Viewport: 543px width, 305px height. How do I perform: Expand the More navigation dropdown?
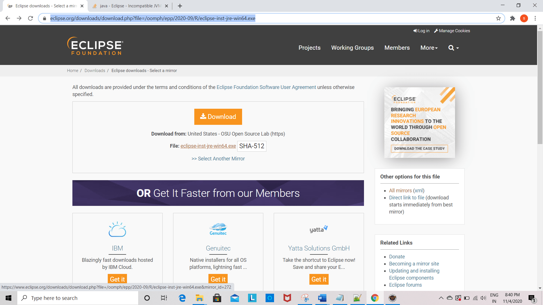coord(429,48)
